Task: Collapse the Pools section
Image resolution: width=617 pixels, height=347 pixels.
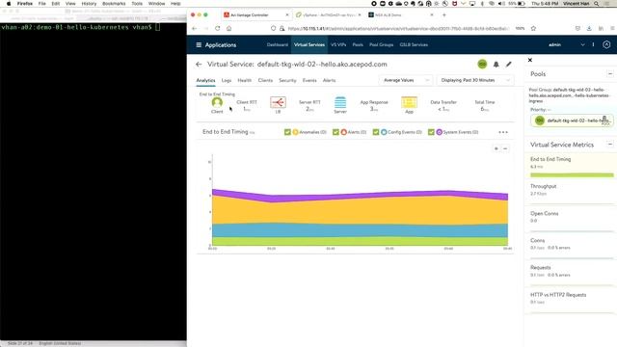Action: [610, 73]
